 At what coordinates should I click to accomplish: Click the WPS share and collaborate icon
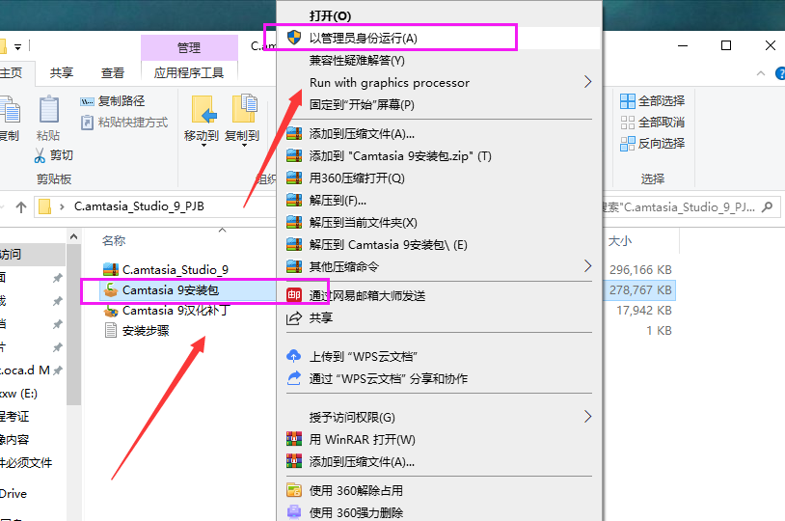click(x=294, y=378)
